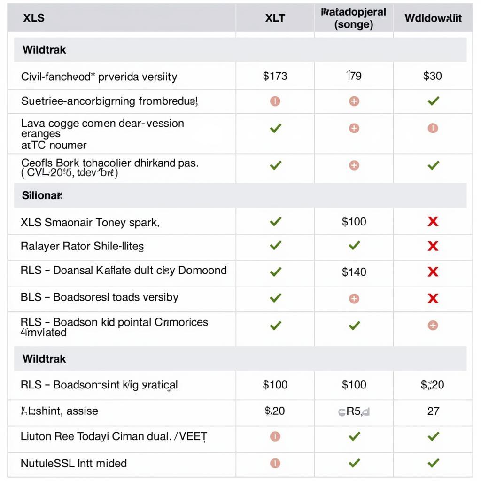Screen dimensions: 481x481
Task: Click the plus icon in the BLS – Boadsoresl toads row
Action: click(354, 298)
